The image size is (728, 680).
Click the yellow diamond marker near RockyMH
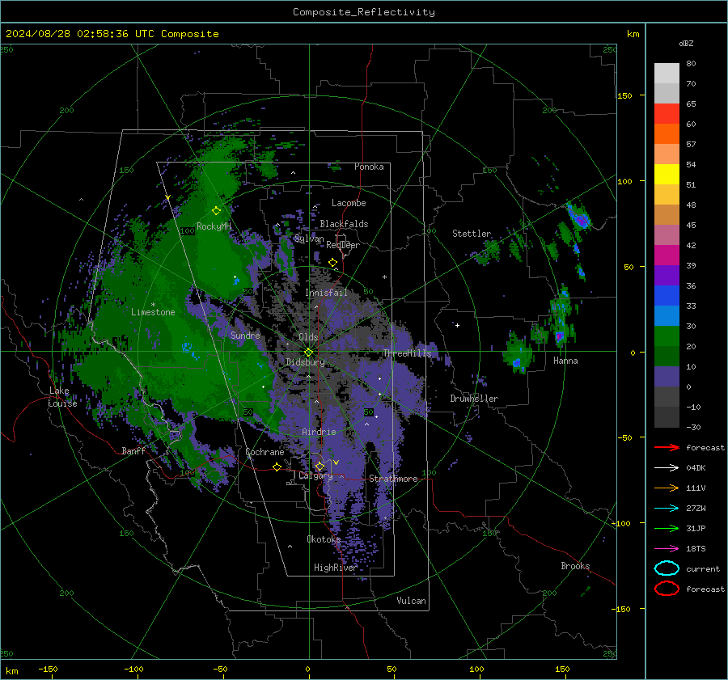point(216,211)
